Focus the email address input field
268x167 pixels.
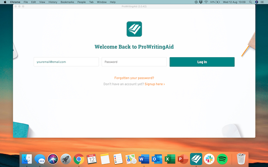pos(66,62)
